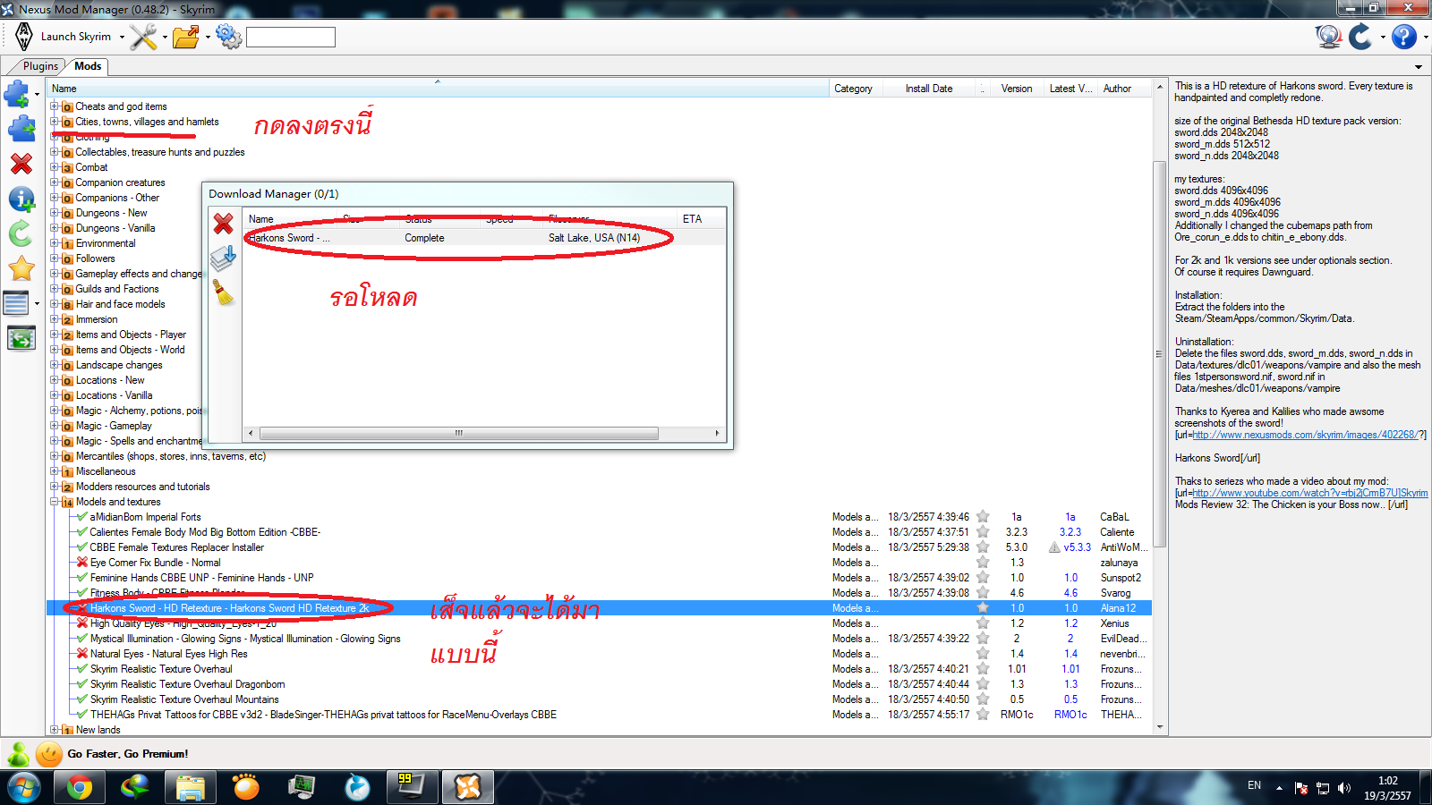The height and width of the screenshot is (805, 1432).
Task: Toggle red X status for Natural Eyes
Action: coord(82,654)
